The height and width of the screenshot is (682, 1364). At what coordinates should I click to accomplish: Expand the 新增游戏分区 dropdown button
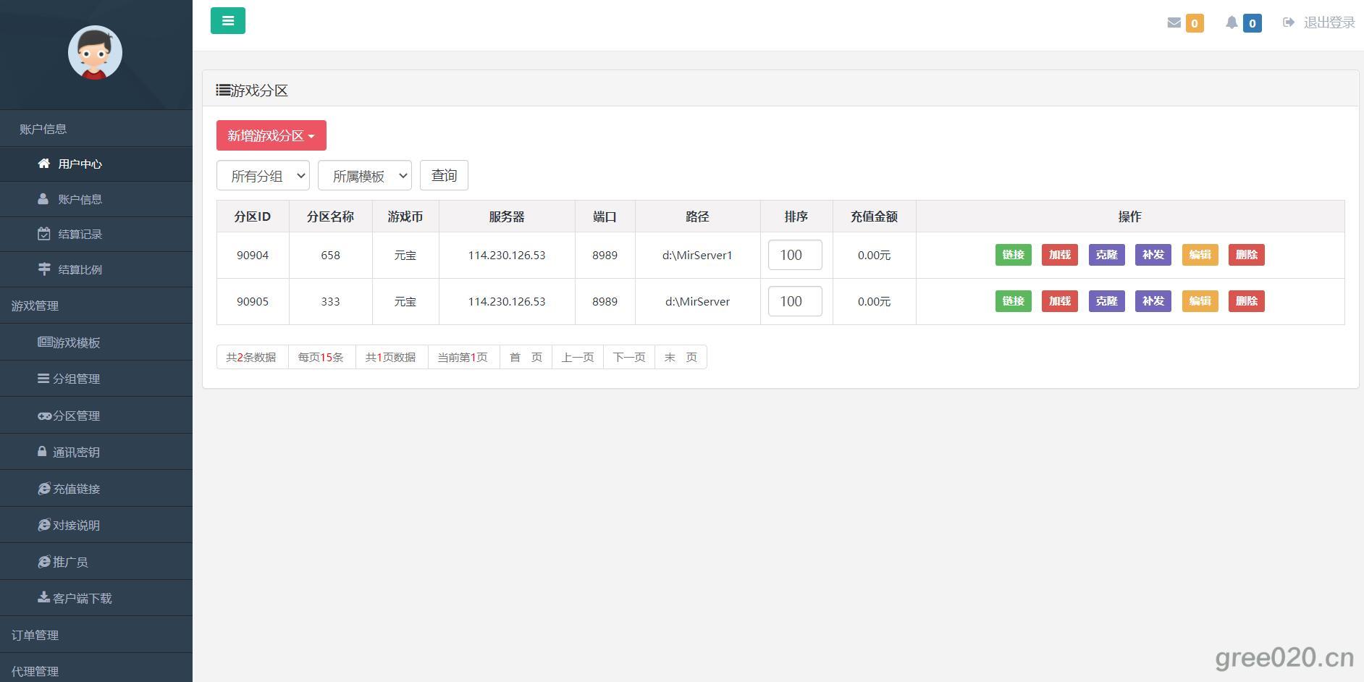[x=271, y=135]
